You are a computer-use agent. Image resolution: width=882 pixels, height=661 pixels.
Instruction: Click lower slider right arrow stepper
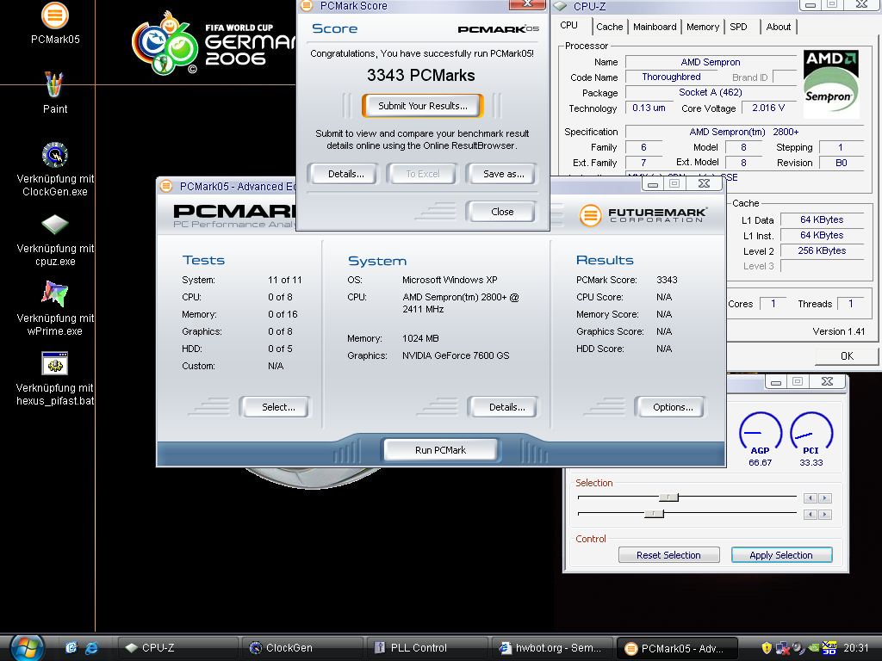(825, 515)
